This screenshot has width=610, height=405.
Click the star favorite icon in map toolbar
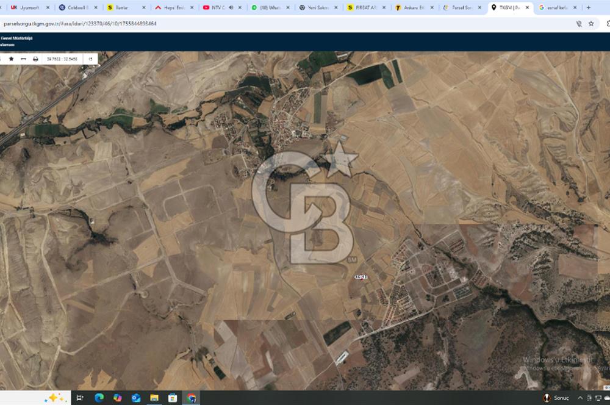tap(11, 59)
